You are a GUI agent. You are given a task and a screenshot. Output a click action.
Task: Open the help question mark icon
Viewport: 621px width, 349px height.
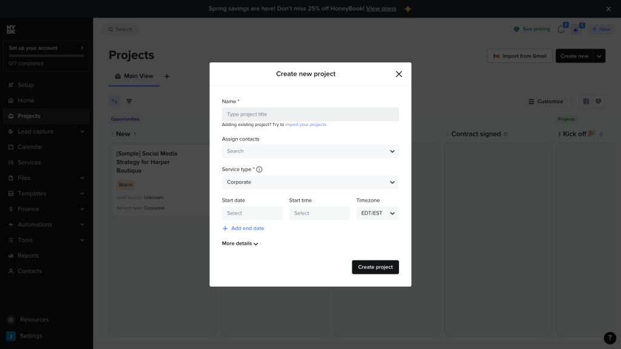[x=610, y=338]
